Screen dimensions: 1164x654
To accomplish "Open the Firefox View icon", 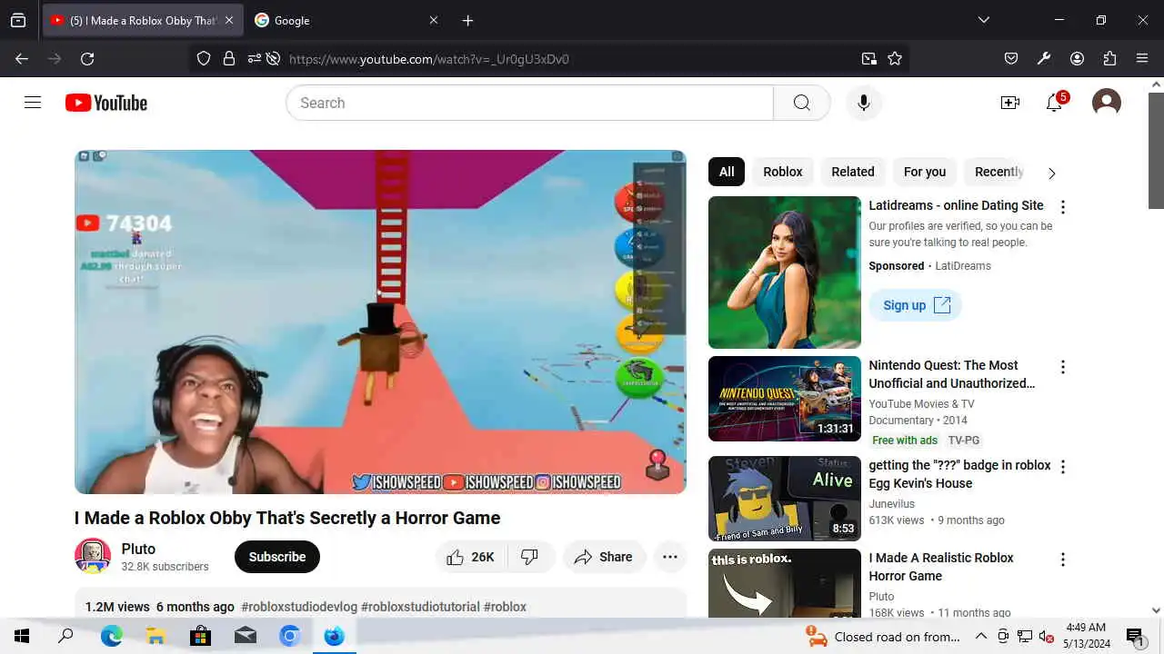I will [x=18, y=20].
